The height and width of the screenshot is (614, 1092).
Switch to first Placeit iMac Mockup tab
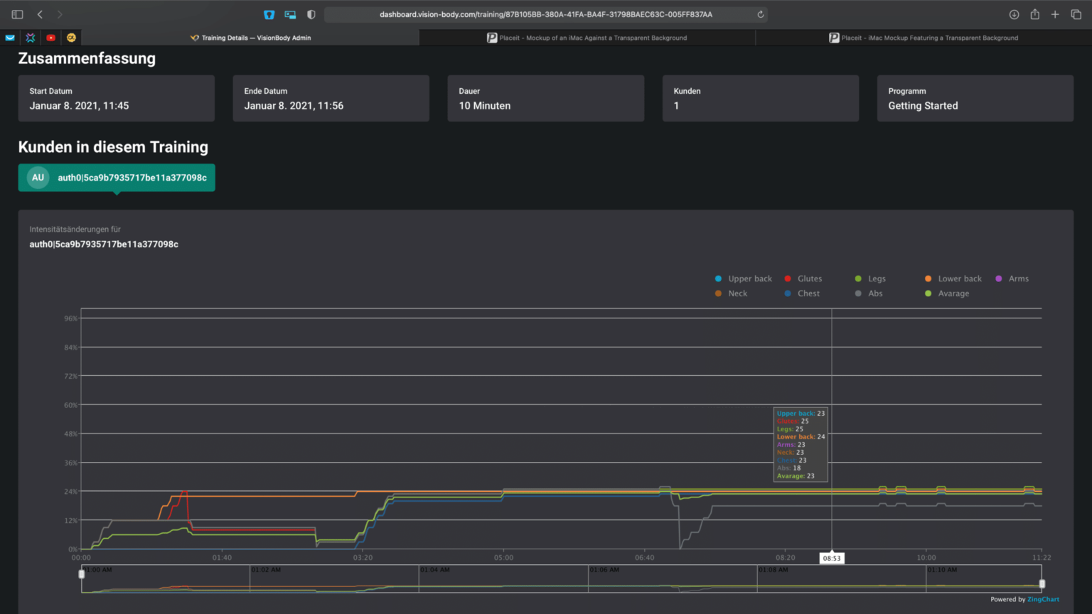(x=587, y=38)
